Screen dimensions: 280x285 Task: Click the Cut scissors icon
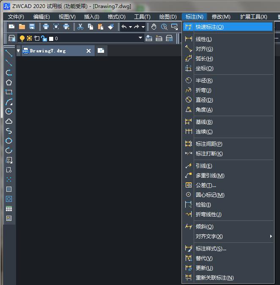80,27
